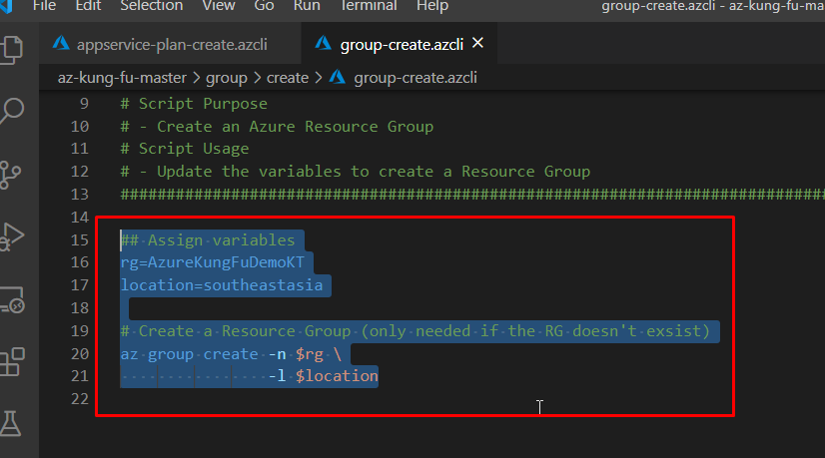Expand the create breadcrumb folder
The width and height of the screenshot is (825, 458).
(288, 77)
